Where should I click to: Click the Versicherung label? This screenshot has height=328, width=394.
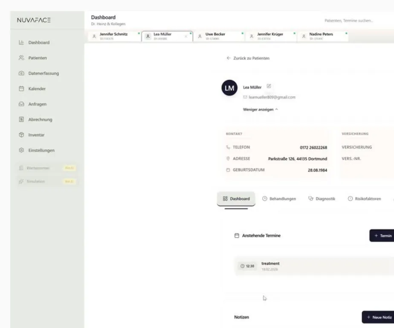point(357,147)
